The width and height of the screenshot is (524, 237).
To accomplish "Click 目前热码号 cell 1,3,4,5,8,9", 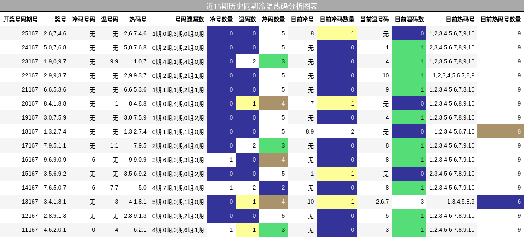I will tap(461, 202).
